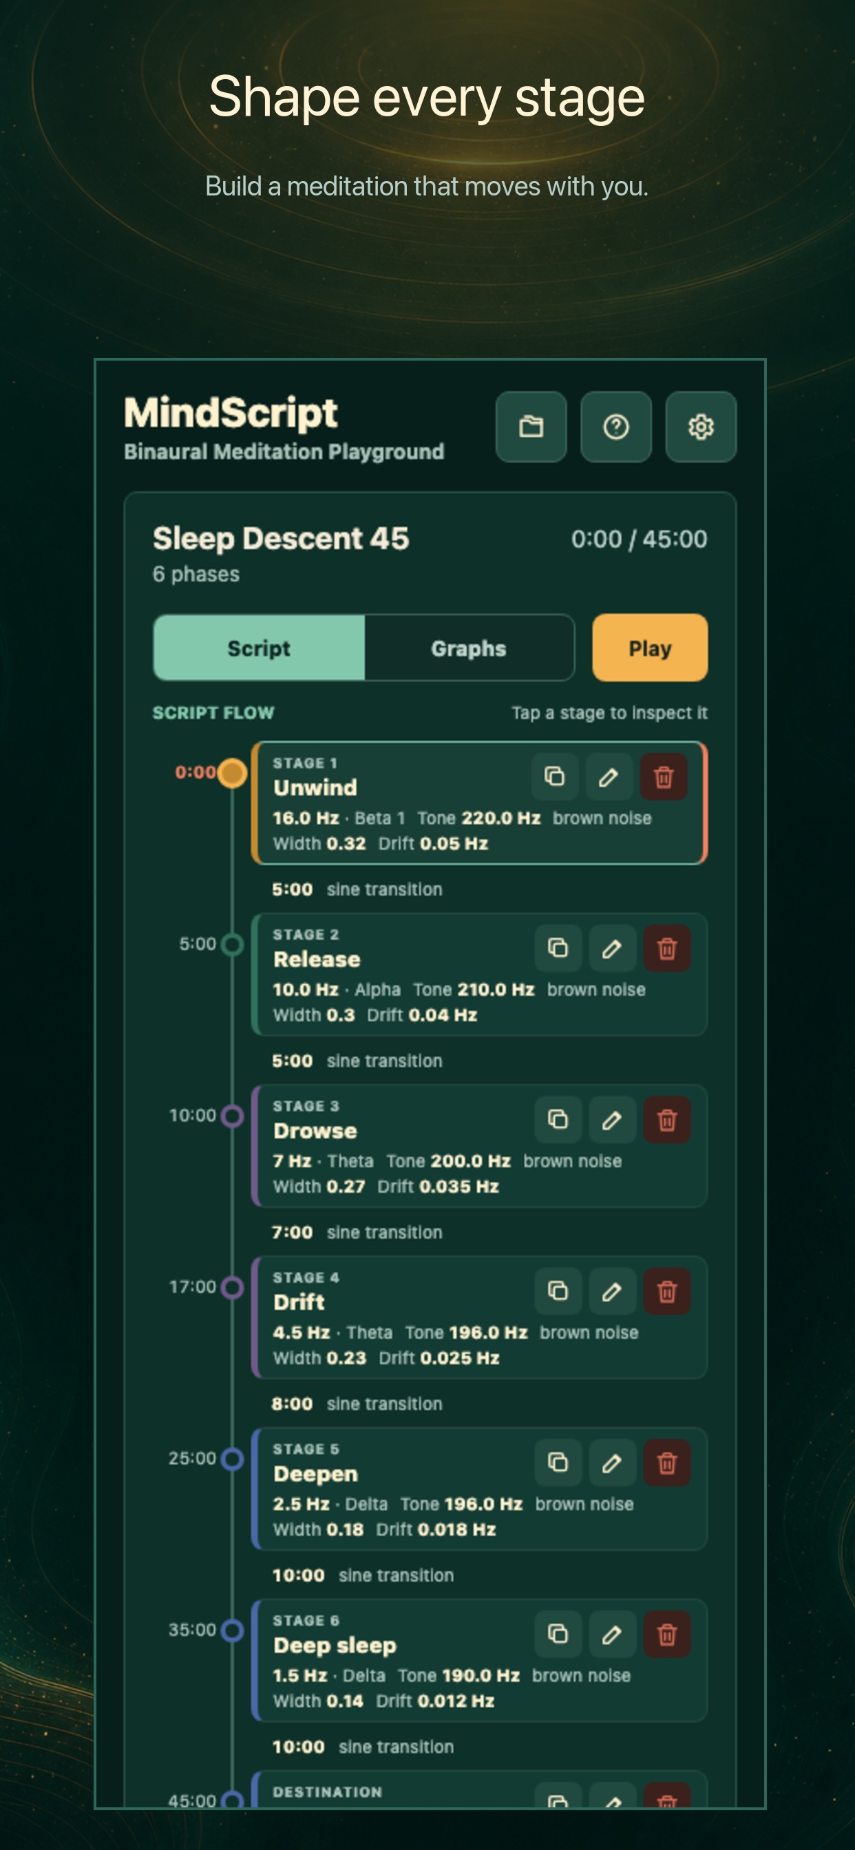Open the scripts folder icon
The image size is (855, 1850).
531,427
